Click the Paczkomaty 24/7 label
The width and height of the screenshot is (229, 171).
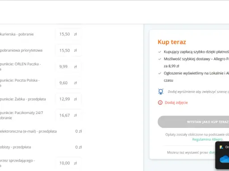point(21,115)
